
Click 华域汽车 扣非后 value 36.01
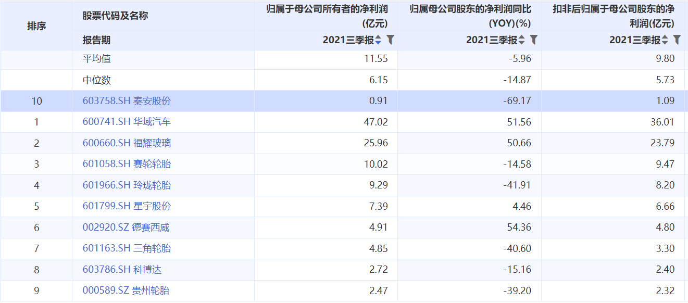click(x=662, y=122)
